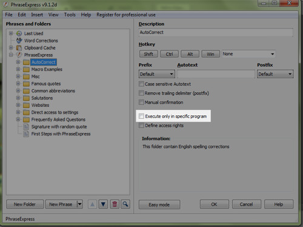Click the Direct access to settings folder icon
This screenshot has height=227, width=303.
[x=26, y=112]
